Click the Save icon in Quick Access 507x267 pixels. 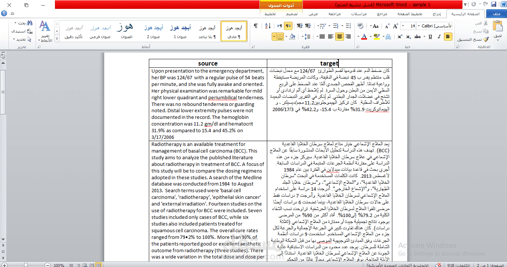(x=493, y=4)
